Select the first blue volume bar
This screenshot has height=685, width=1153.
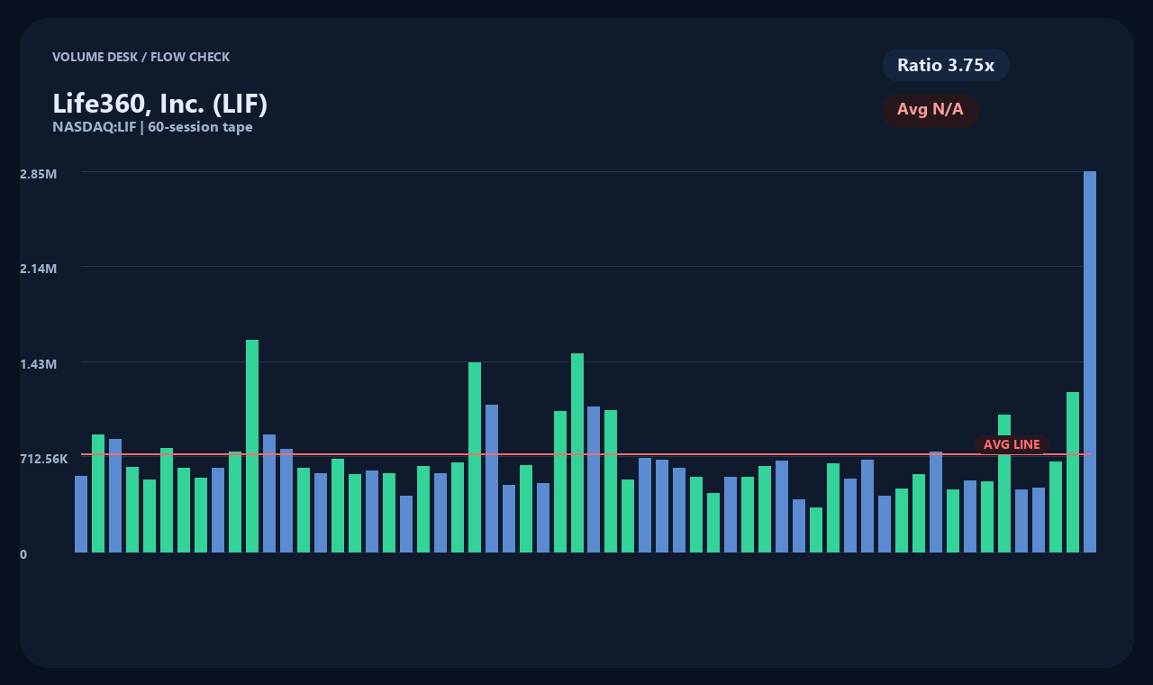click(x=81, y=514)
